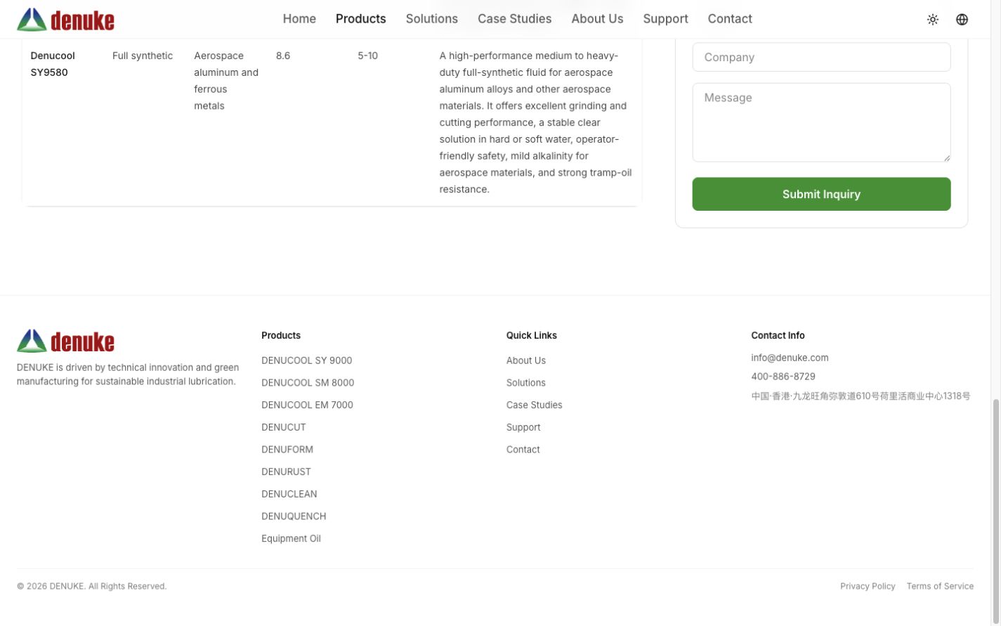Open the Products nav menu
The image size is (1001, 626).
tap(361, 19)
